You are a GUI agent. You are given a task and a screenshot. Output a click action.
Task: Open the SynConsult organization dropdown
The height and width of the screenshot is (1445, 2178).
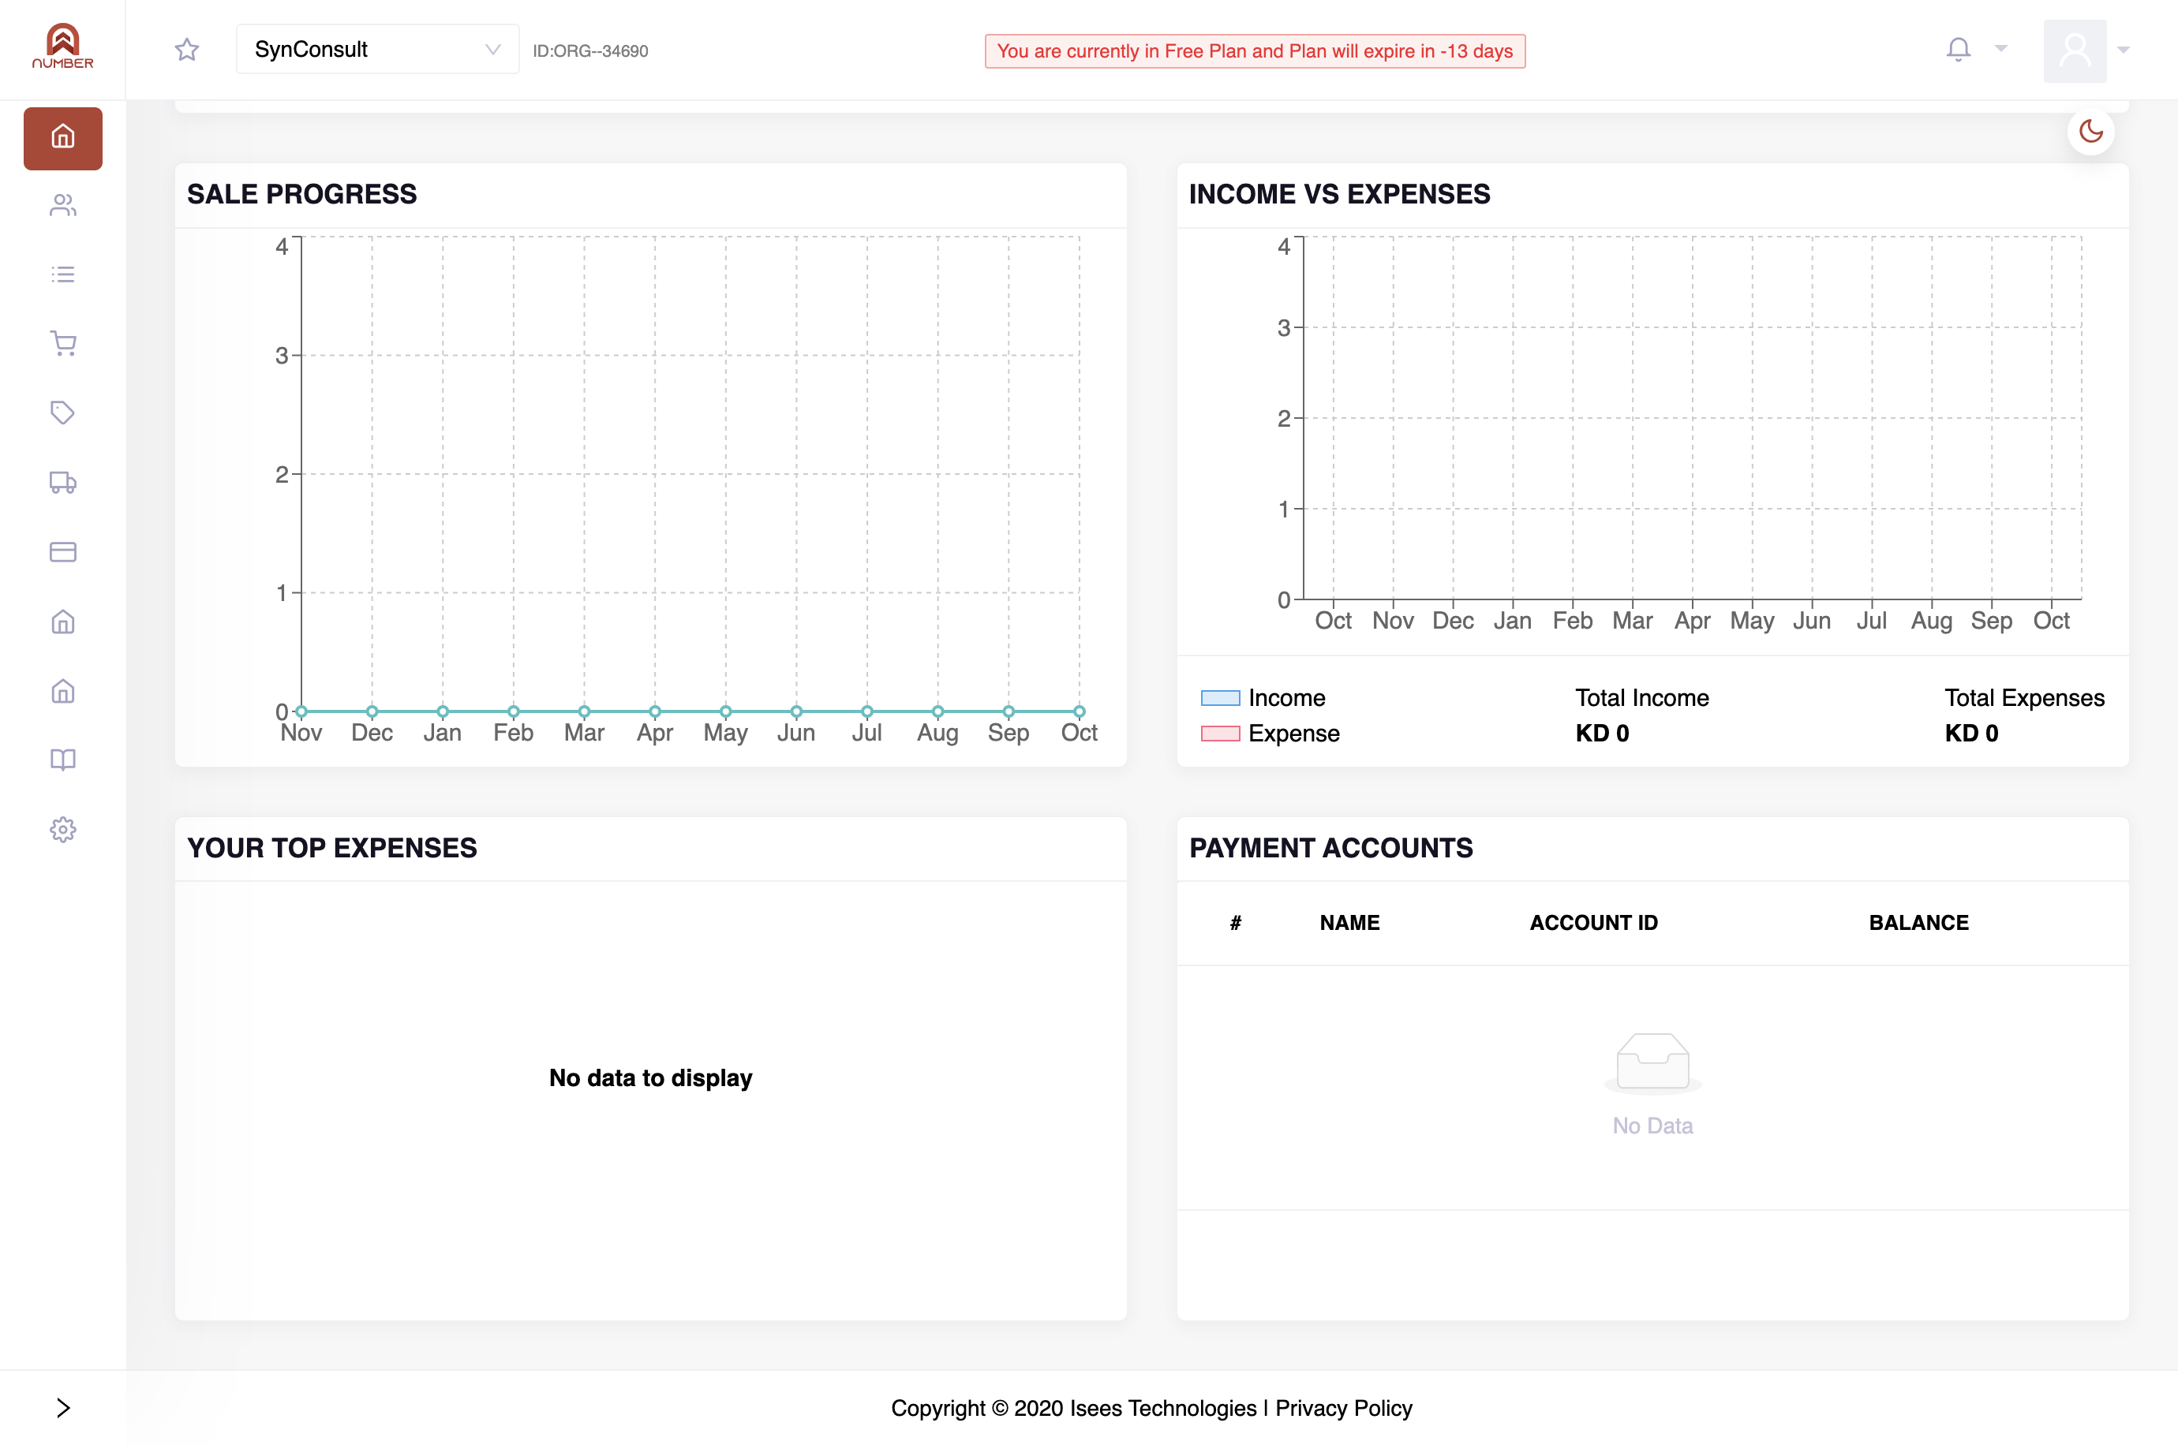[377, 50]
